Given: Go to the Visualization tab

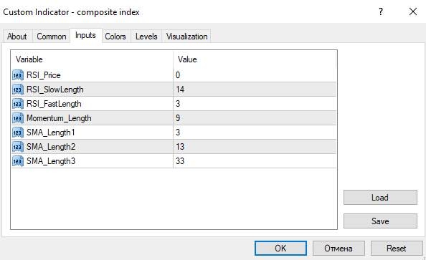Looking at the screenshot, I should 186,37.
